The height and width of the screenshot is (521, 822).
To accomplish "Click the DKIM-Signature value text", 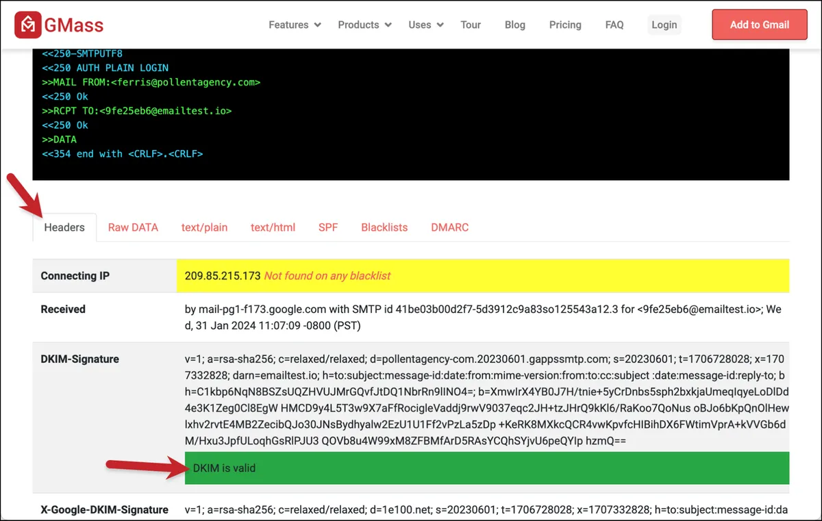I will coord(486,400).
